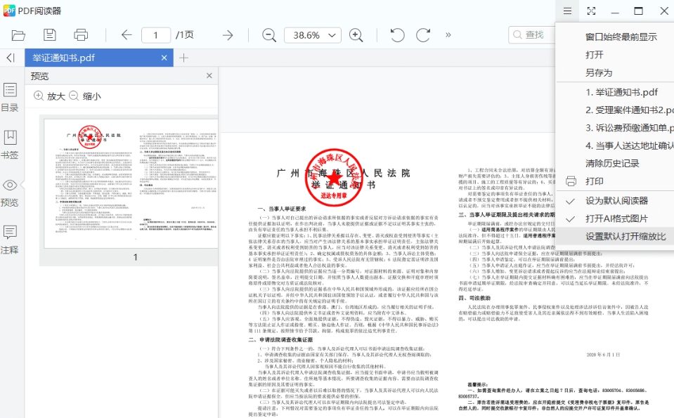Print using the toolbar printer icon
The height and width of the screenshot is (418, 674).
pyautogui.click(x=81, y=34)
